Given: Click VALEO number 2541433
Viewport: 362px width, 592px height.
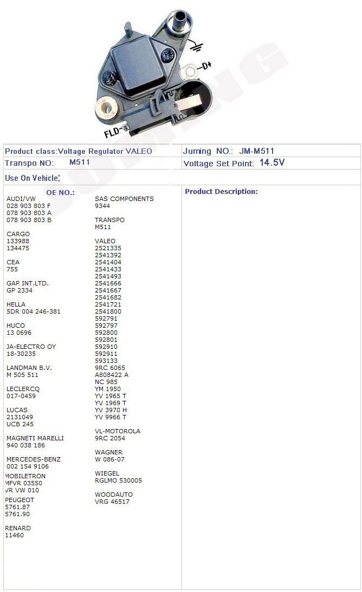Looking at the screenshot, I should [108, 269].
